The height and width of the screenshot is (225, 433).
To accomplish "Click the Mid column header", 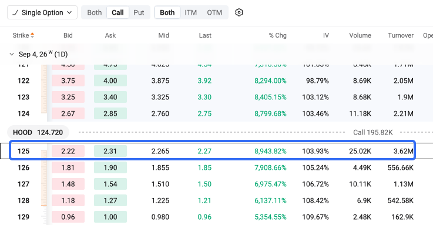I will coord(163,35).
